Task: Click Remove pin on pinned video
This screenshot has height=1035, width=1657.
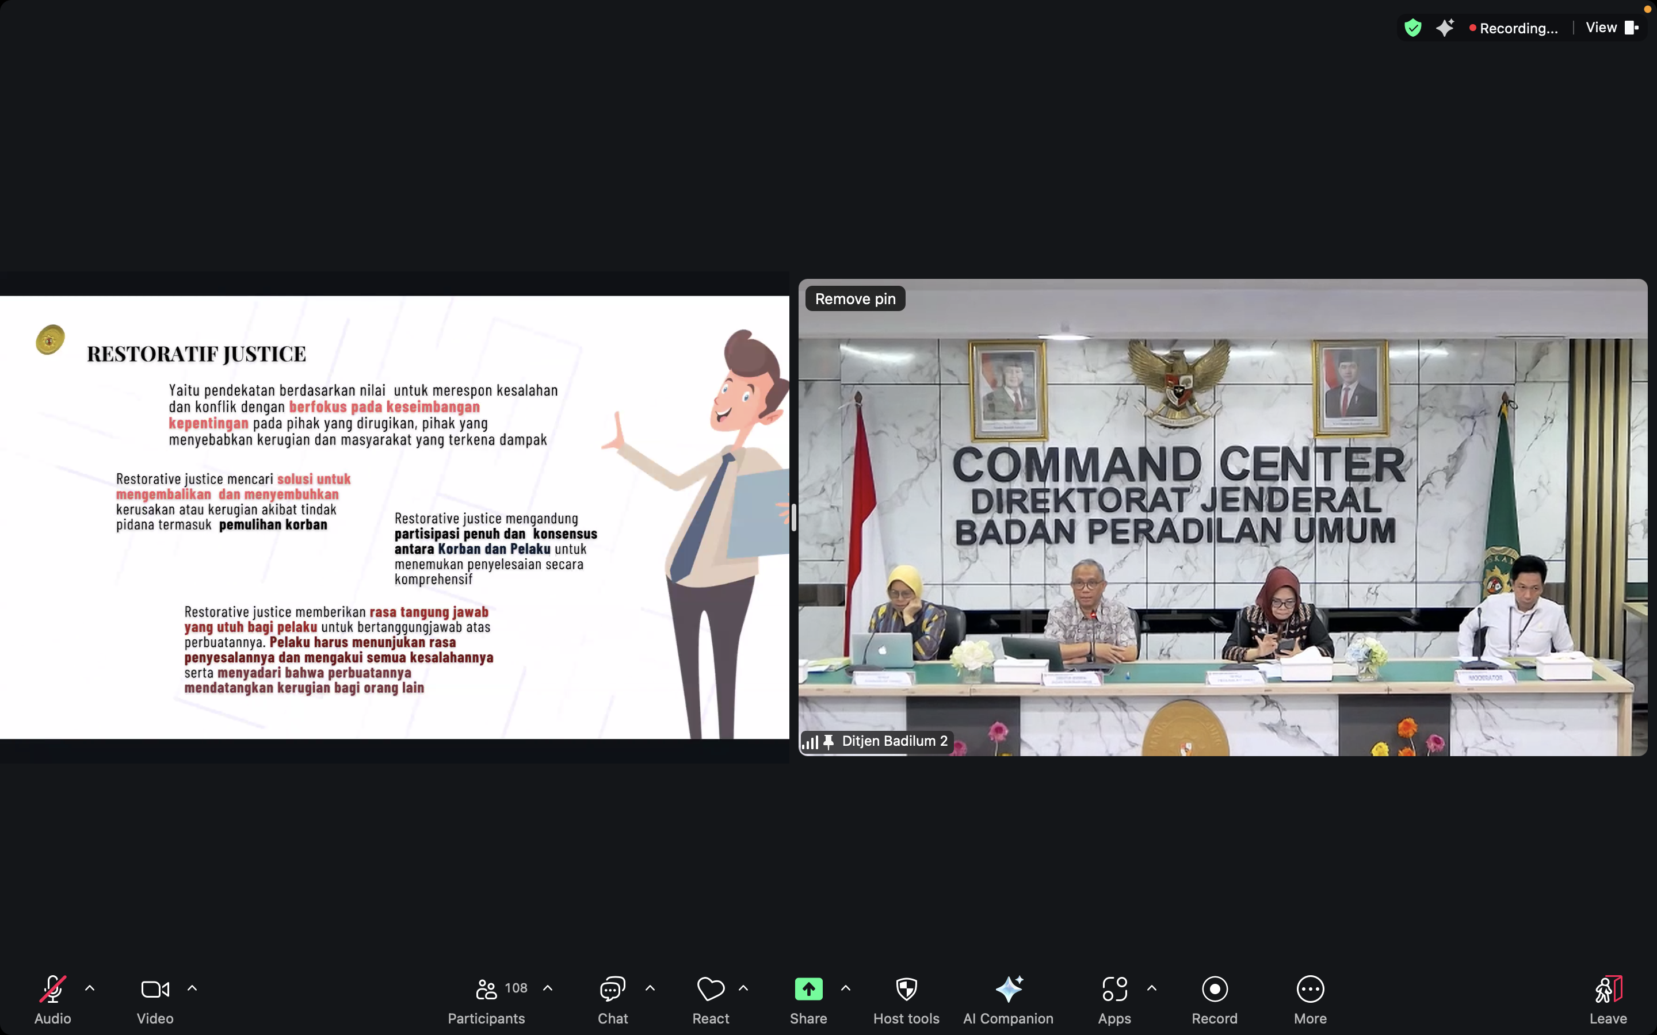Action: coord(855,298)
